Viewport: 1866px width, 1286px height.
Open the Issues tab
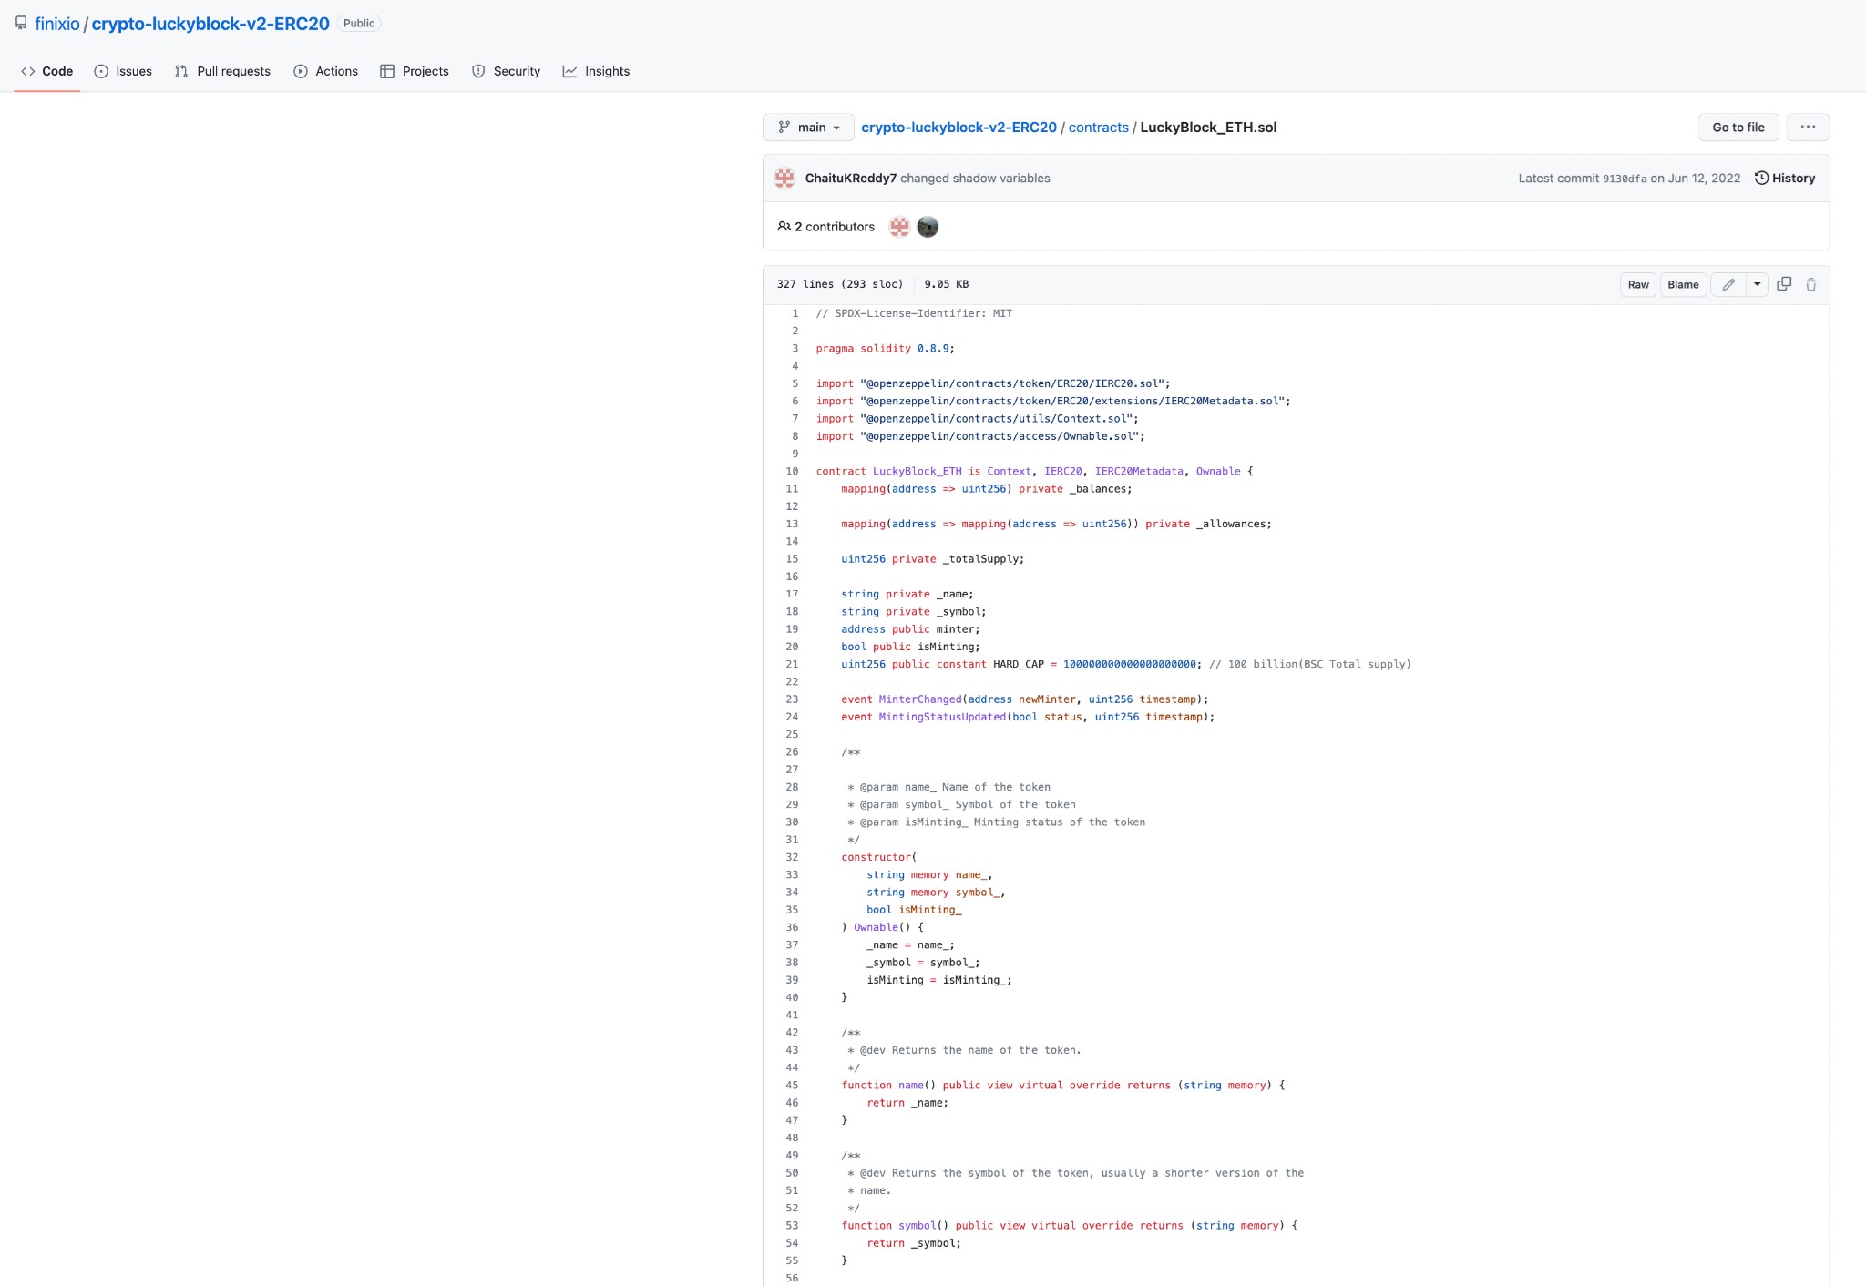[x=123, y=71]
